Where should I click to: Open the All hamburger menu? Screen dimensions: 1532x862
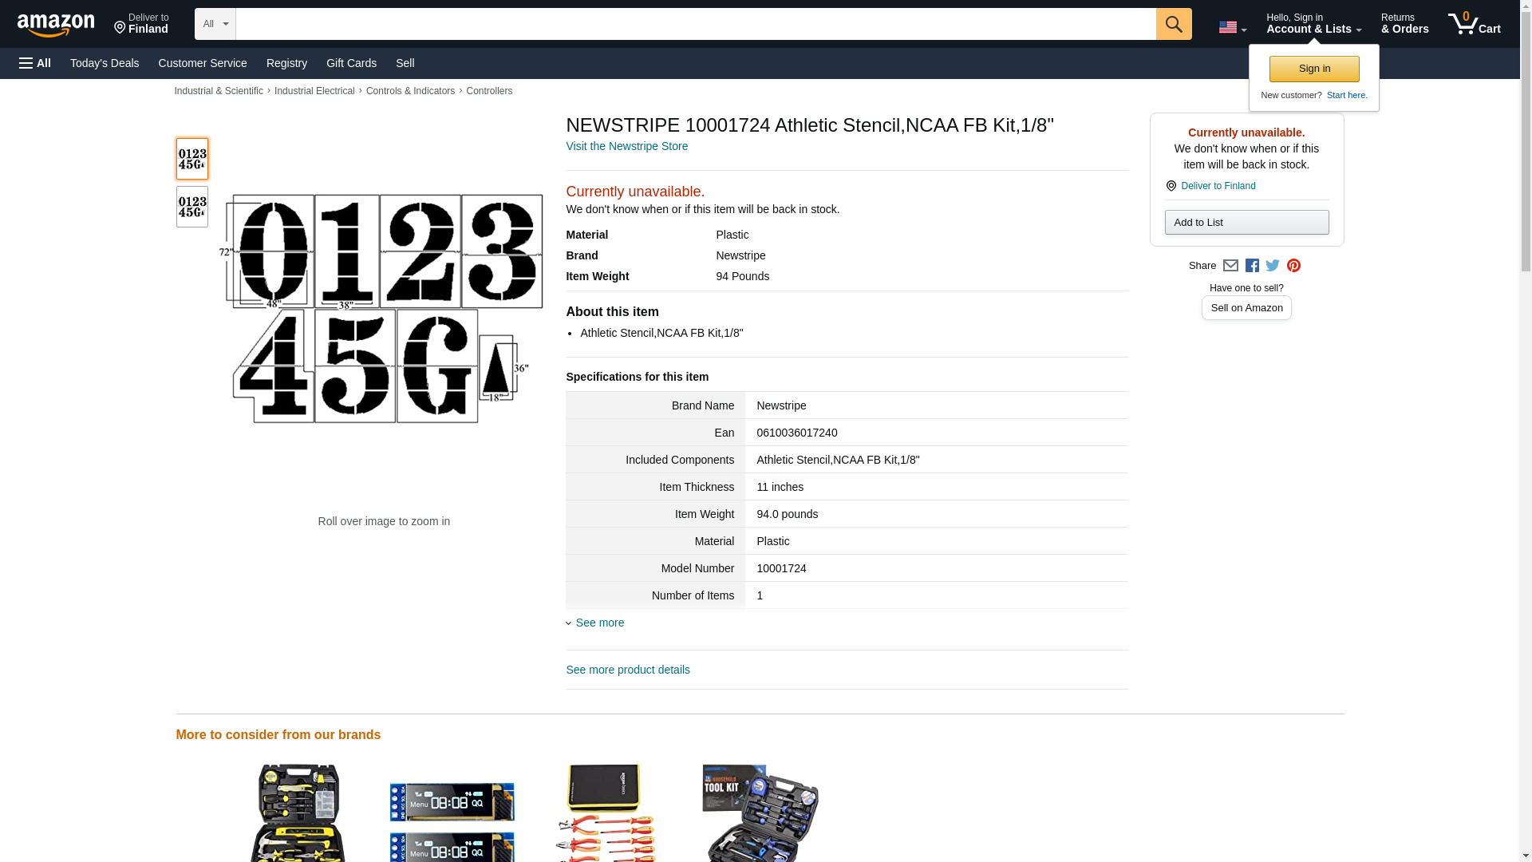(35, 63)
